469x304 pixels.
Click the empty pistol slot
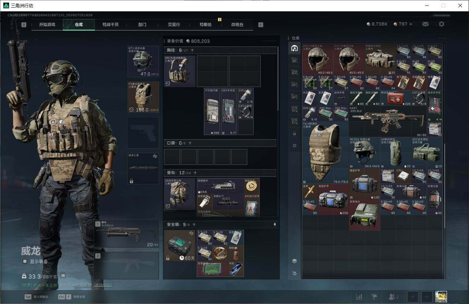pyautogui.click(x=143, y=133)
